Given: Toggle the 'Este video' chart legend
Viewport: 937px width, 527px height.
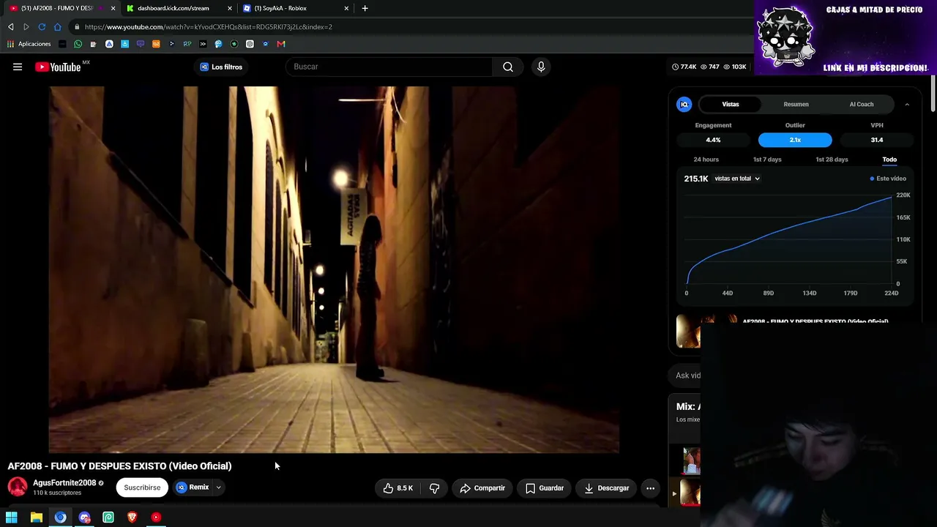Looking at the screenshot, I should 888,179.
